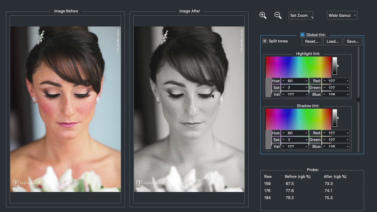
Task: Click Probe Raw value 159
Action: tap(267, 183)
